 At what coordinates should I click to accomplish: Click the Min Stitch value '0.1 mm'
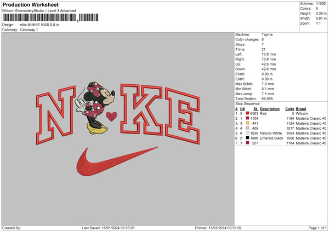pos(268,89)
